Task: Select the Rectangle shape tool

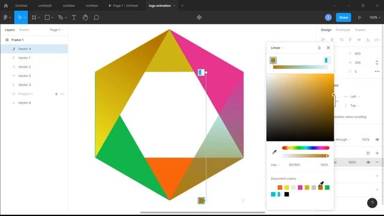Action: (47, 17)
